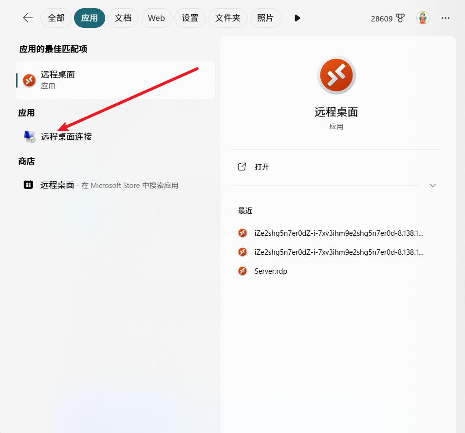Go back with the left arrow

click(x=28, y=18)
